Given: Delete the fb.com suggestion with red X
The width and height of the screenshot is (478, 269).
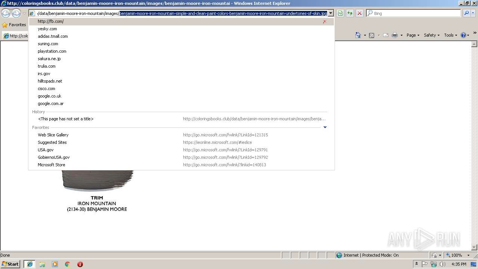Looking at the screenshot, I should [x=325, y=21].
